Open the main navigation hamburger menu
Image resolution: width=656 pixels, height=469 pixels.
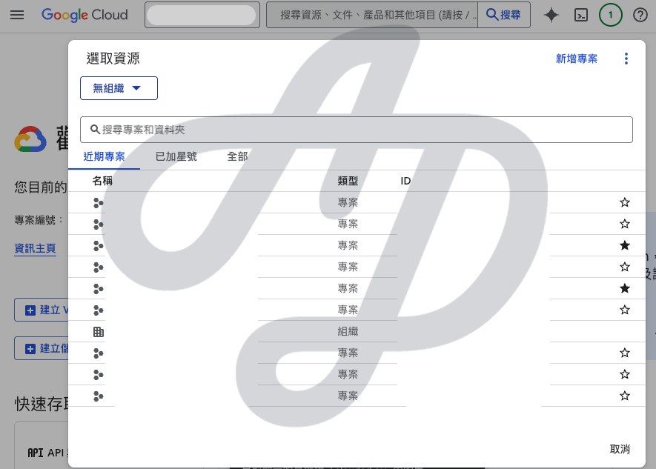pos(17,15)
